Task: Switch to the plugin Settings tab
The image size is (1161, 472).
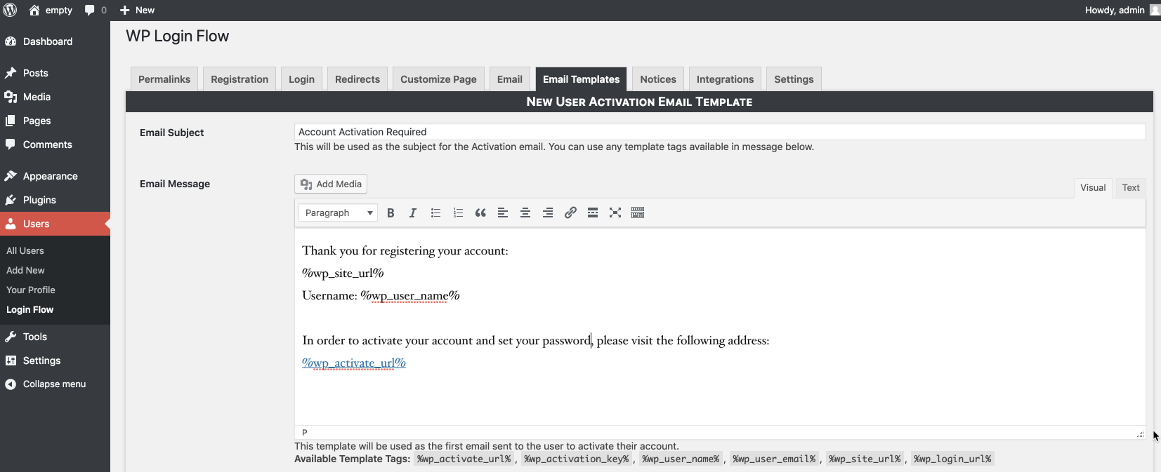Action: [794, 79]
